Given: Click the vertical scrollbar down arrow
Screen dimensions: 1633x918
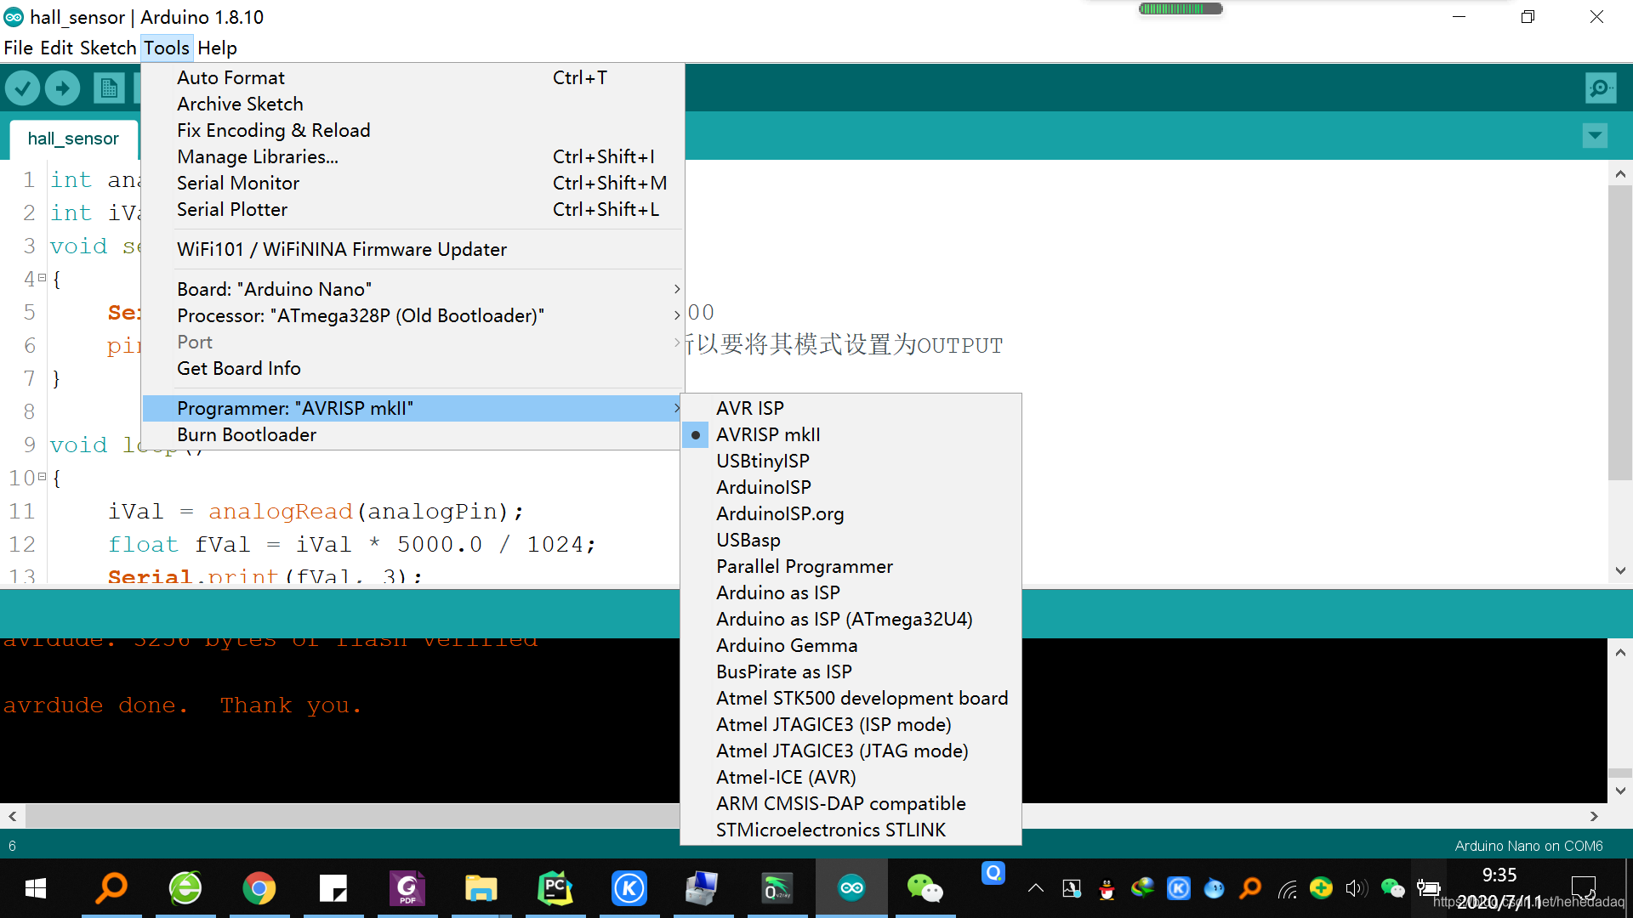Looking at the screenshot, I should [x=1621, y=572].
